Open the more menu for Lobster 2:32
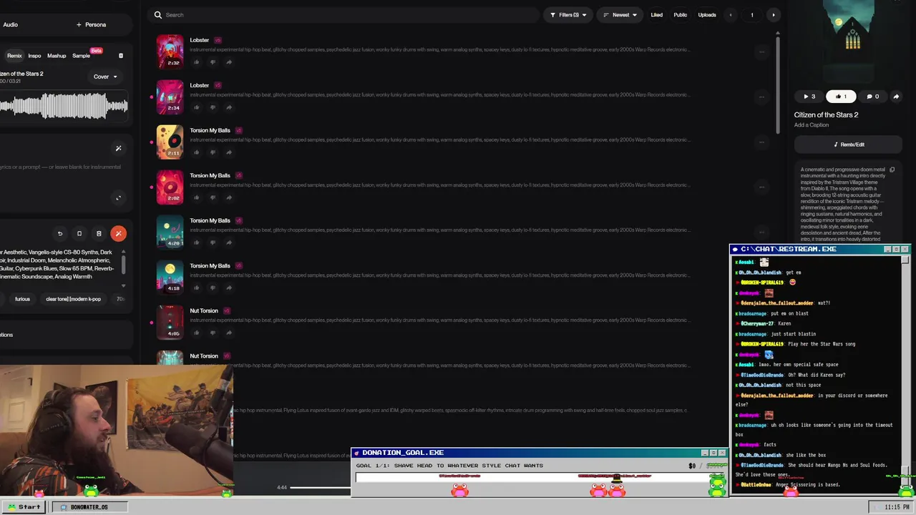The image size is (916, 515). coord(761,51)
